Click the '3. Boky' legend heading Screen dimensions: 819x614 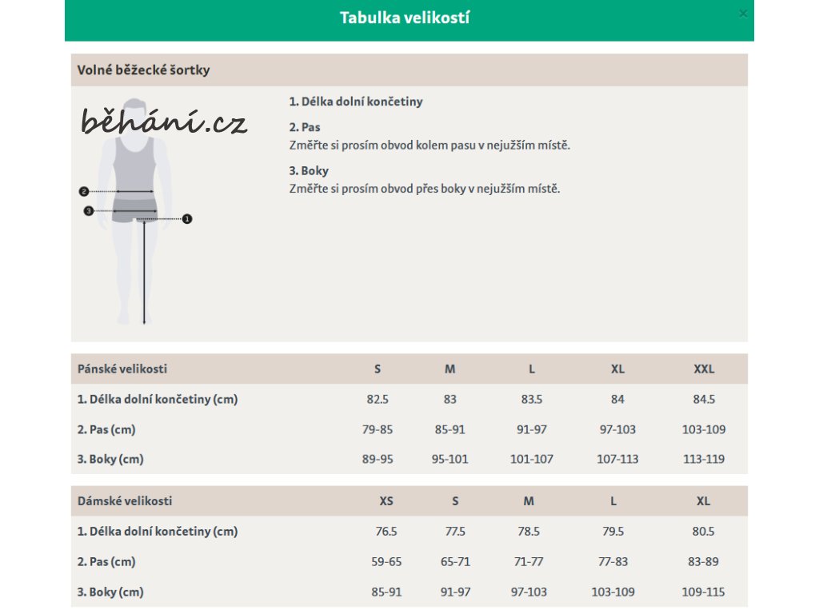tap(309, 171)
